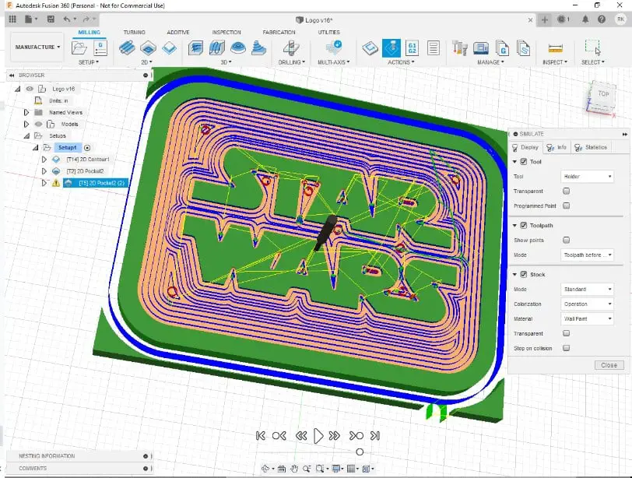Expand the Named Views tree node
Viewport: 632px width, 478px height.
26,112
